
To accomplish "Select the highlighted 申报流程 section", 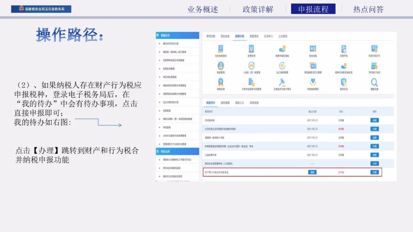I will (x=313, y=9).
